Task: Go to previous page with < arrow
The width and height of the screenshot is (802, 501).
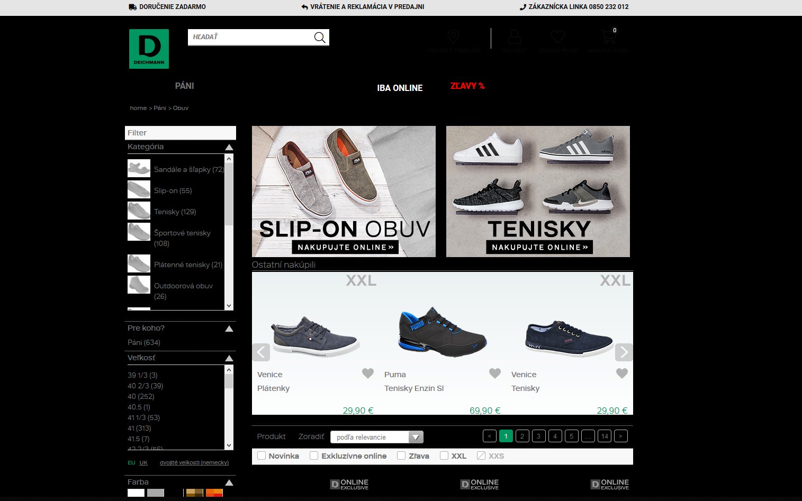Action: point(490,436)
